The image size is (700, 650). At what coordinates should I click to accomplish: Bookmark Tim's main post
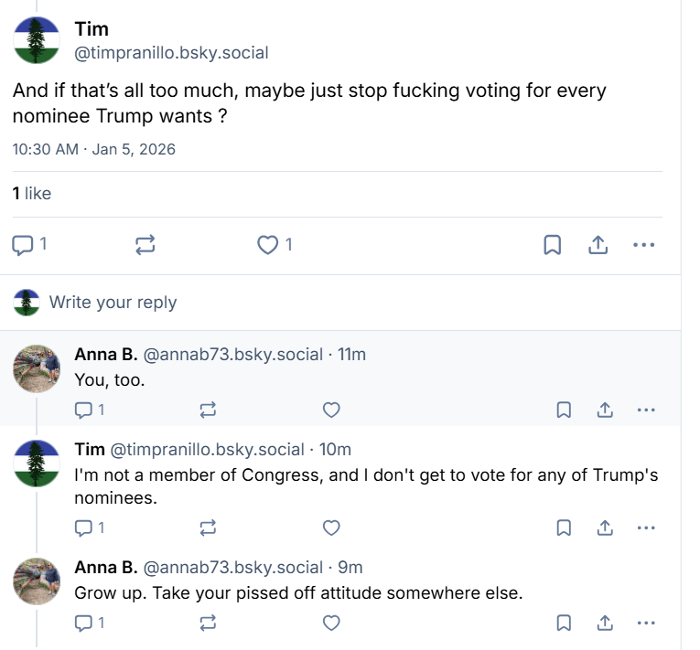pyautogui.click(x=553, y=245)
